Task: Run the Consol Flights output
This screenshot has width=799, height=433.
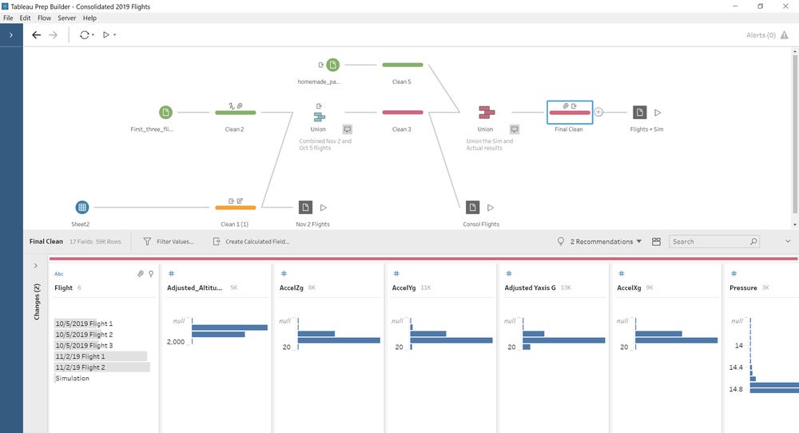Action: [491, 208]
